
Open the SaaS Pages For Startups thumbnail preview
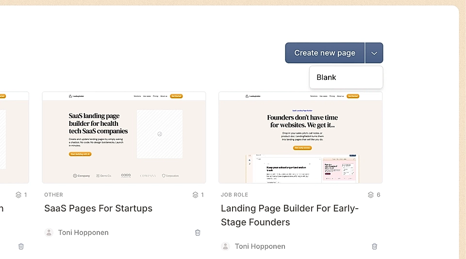(124, 137)
